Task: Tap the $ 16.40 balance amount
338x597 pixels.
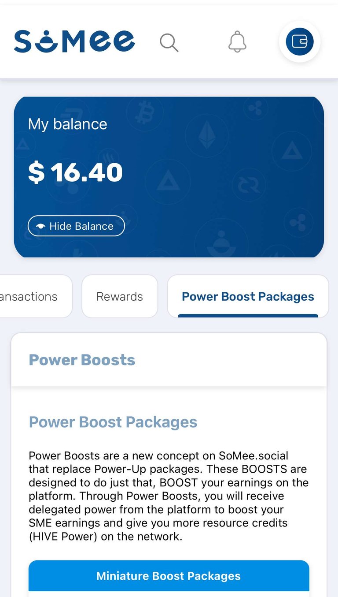Action: tap(75, 172)
